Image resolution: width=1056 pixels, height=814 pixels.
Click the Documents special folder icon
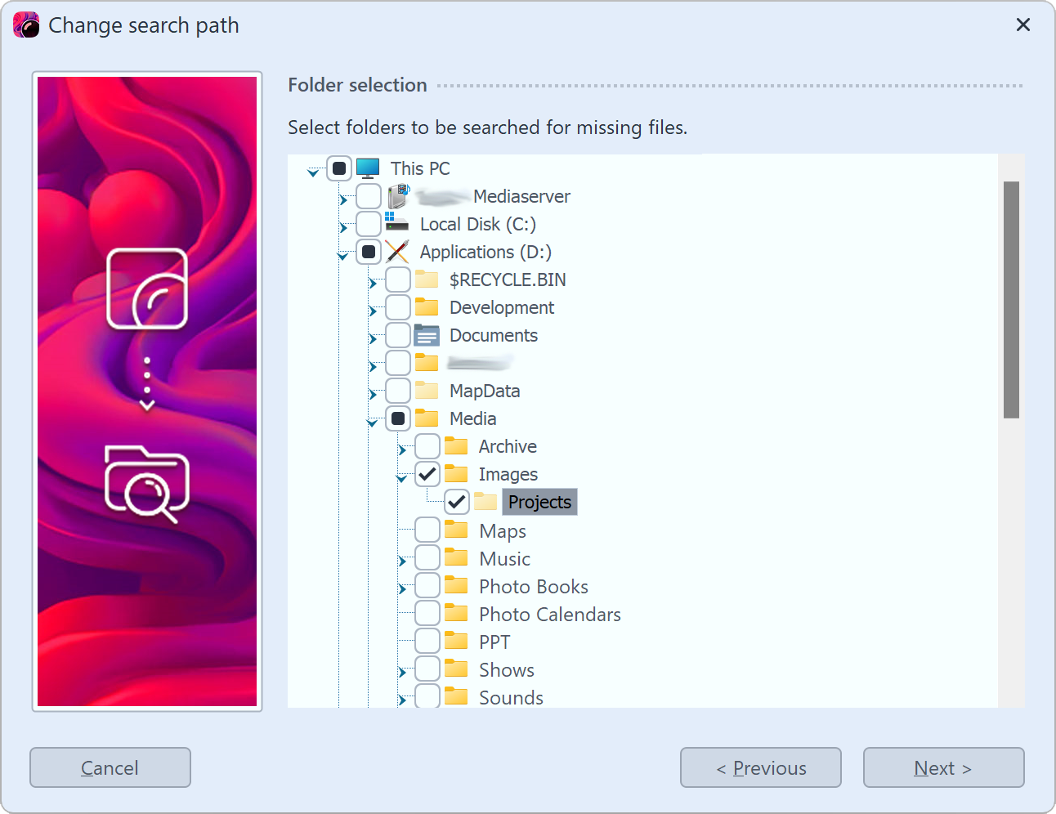coord(427,335)
